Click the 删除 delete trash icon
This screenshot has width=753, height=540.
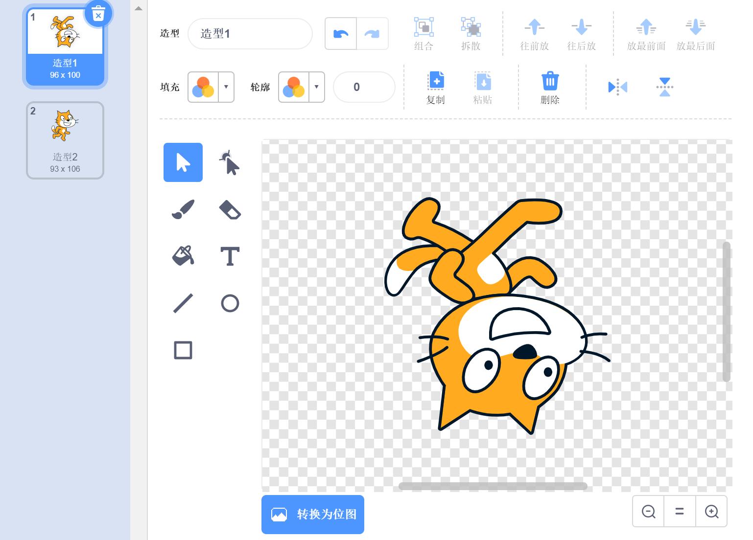pos(550,81)
